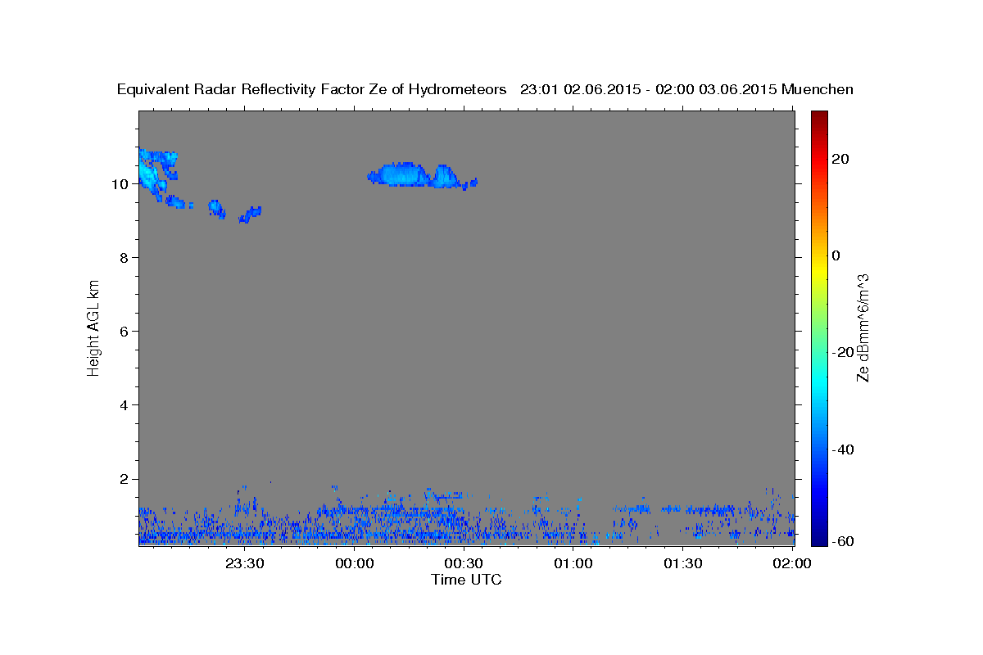Click the cirrus cloud echo after 00:00 at 10 km

422,176
